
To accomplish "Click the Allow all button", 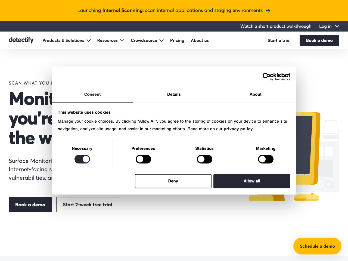I will (x=252, y=181).
